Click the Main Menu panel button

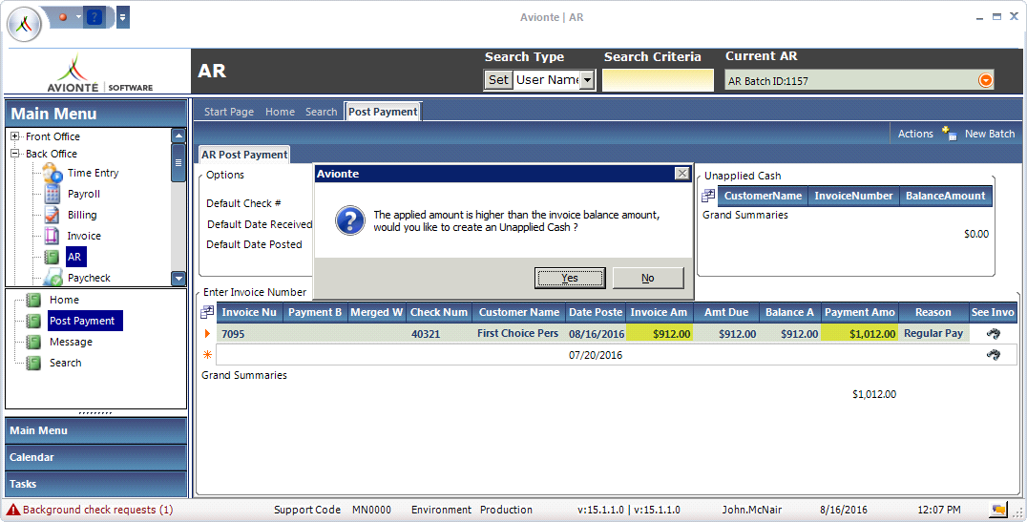(95, 430)
